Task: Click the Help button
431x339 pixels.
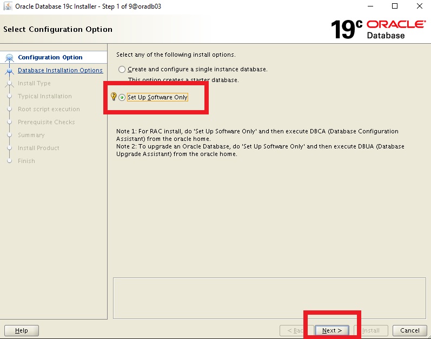Action: [x=22, y=330]
